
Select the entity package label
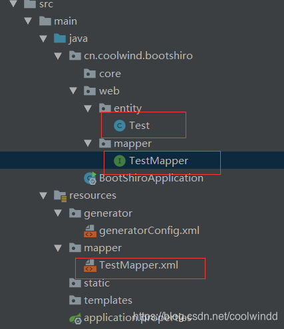tap(128, 108)
